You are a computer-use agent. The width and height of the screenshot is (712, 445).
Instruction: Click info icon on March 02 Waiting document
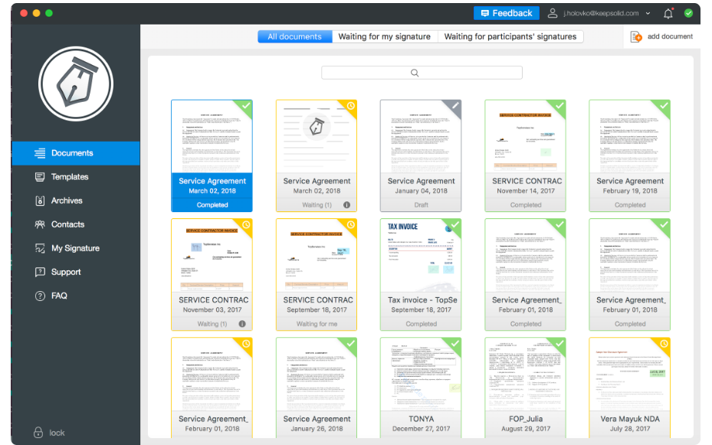click(x=347, y=205)
